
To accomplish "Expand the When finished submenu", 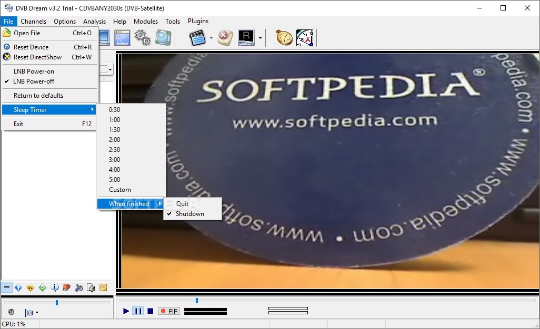I will [131, 204].
